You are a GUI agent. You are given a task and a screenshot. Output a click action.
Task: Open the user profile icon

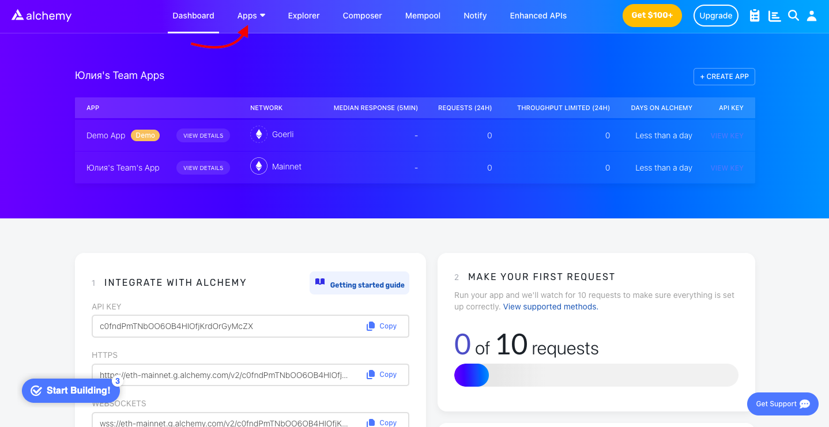tap(812, 16)
